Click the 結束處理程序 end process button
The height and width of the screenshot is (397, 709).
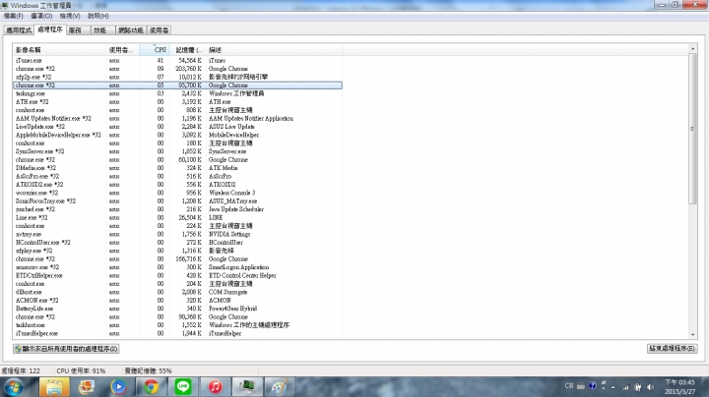pos(672,348)
